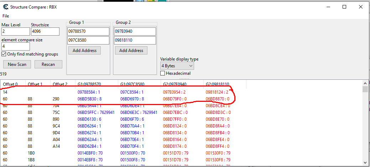Select offset 9C4 cell
Image resolution: width=370 pixels, height=167 pixels.
56,126
